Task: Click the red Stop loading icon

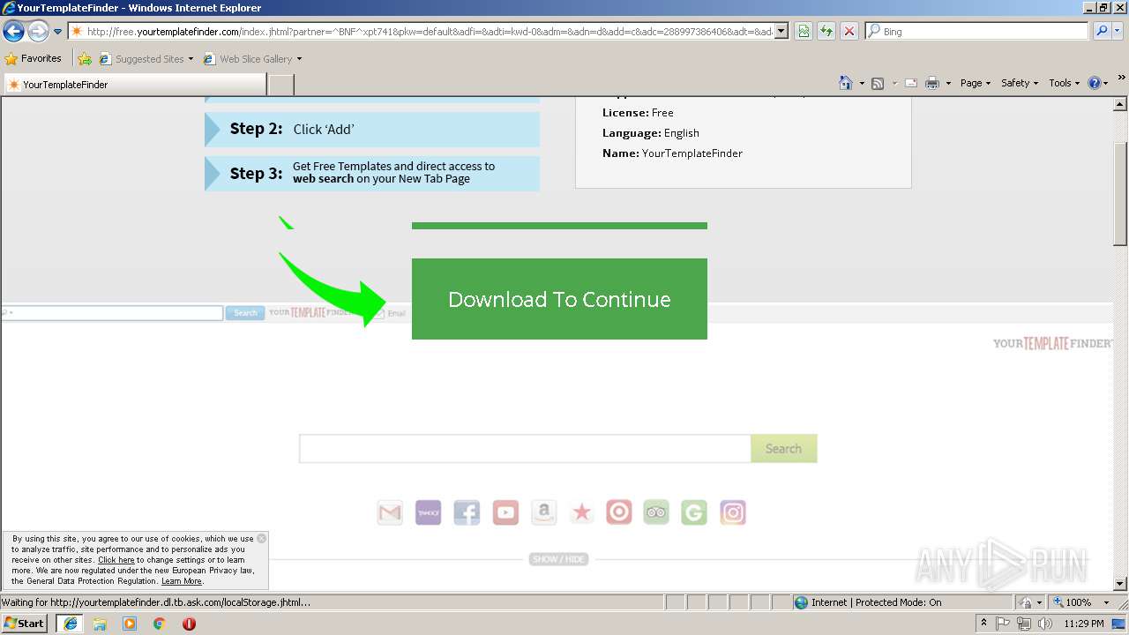Action: coord(849,32)
